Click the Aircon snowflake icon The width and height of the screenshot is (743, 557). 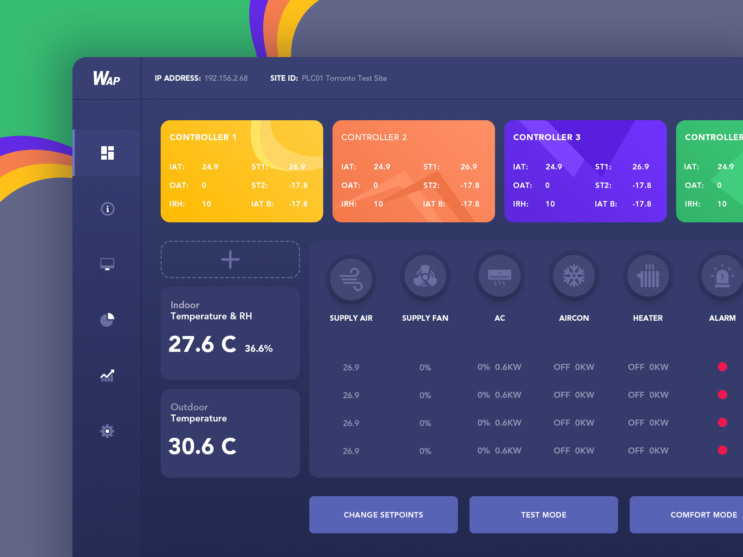pos(574,277)
